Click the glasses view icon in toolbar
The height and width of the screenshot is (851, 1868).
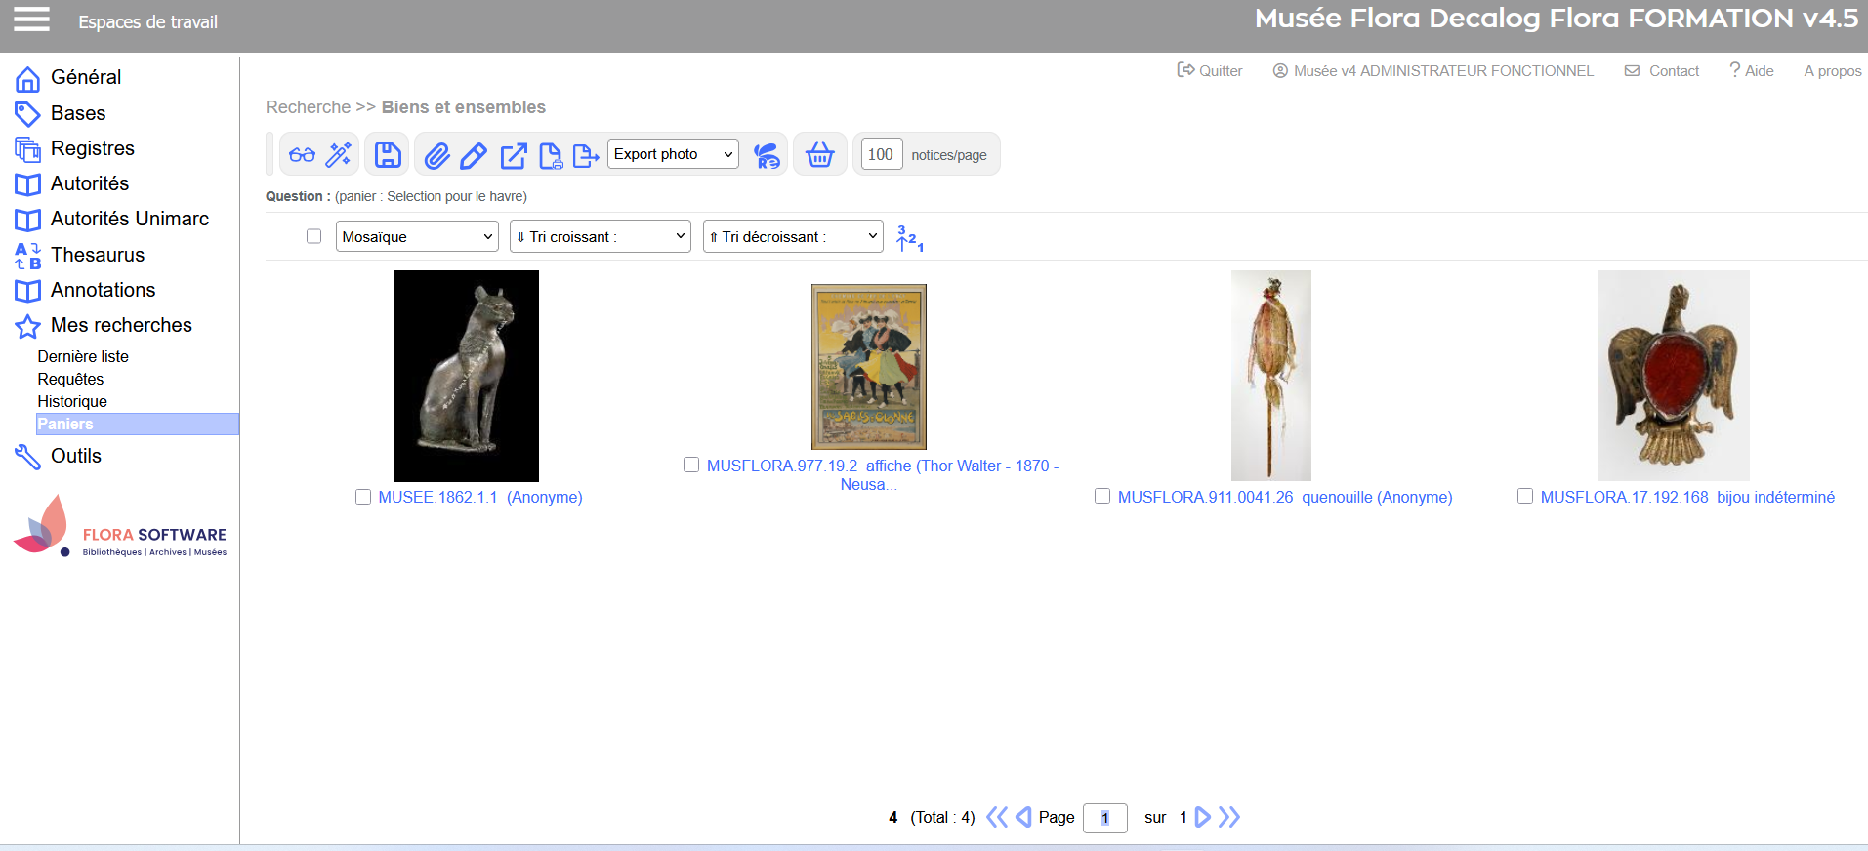[302, 155]
